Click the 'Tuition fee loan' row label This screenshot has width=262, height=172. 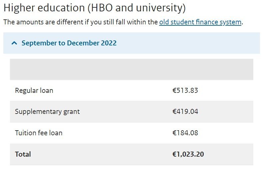point(39,133)
